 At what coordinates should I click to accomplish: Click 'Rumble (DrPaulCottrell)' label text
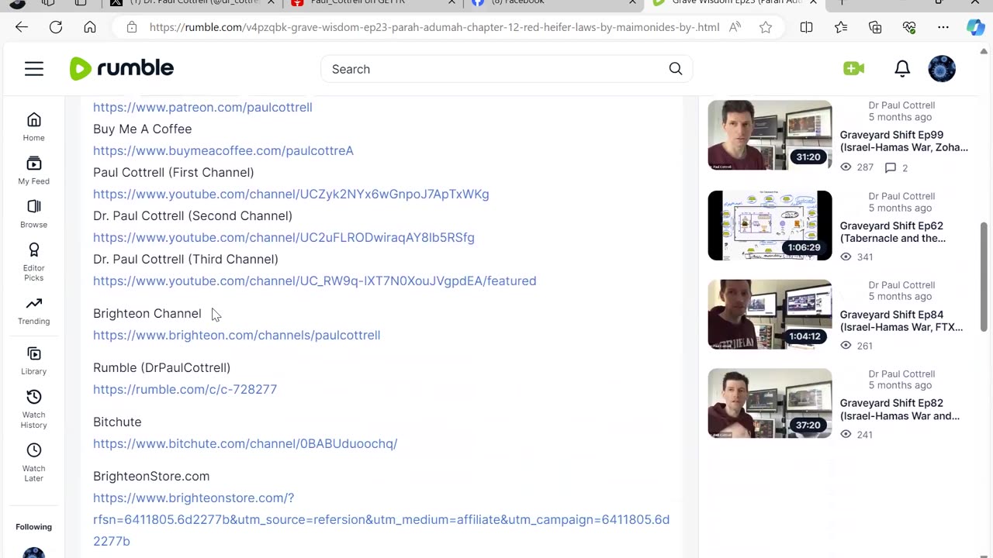[x=161, y=367]
